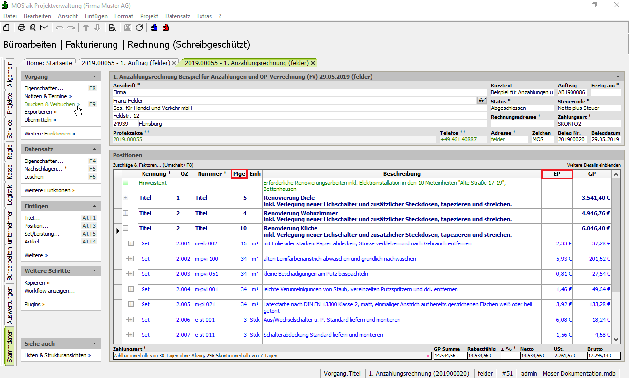This screenshot has width=629, height=378.
Task: Click the signature icon beside Franz Felder
Action: (x=482, y=100)
